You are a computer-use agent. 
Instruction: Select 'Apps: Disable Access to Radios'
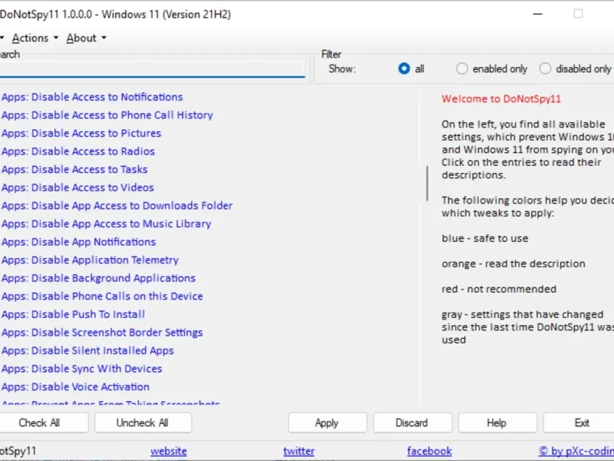coord(78,151)
